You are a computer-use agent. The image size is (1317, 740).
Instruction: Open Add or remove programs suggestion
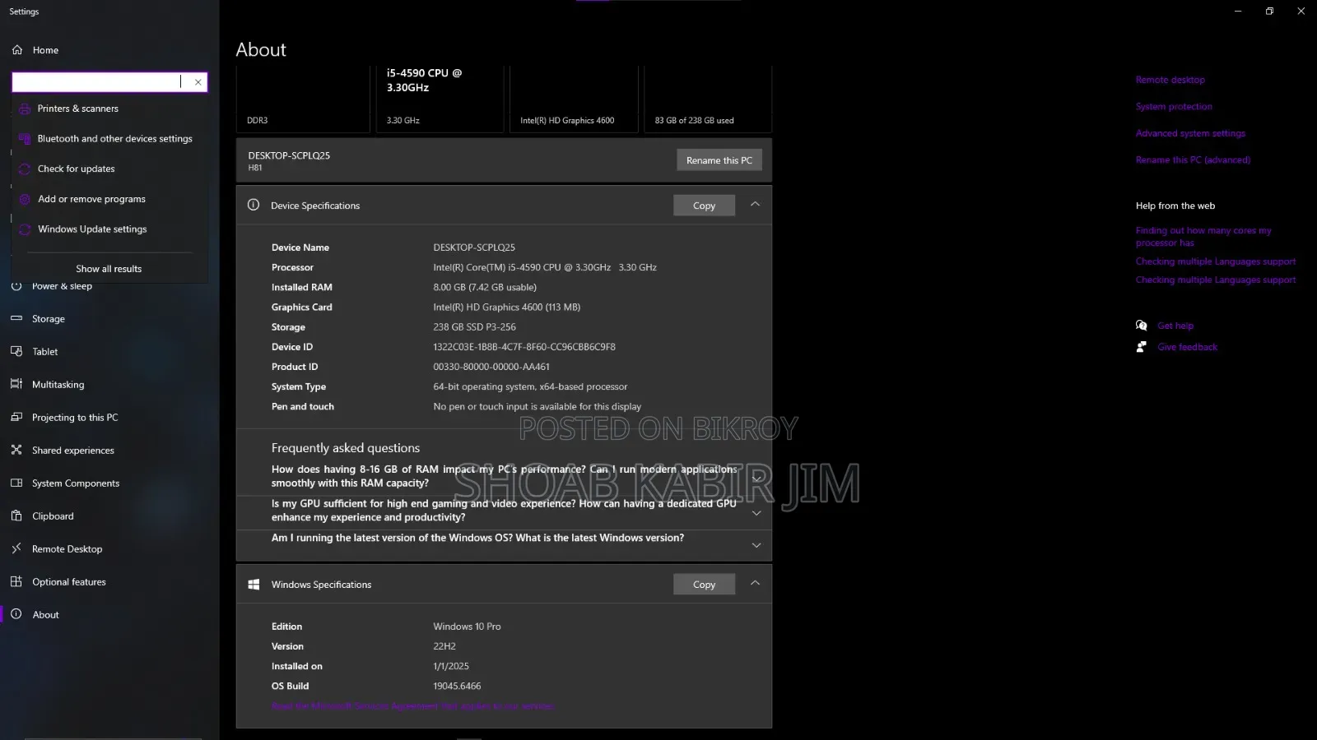(x=109, y=199)
